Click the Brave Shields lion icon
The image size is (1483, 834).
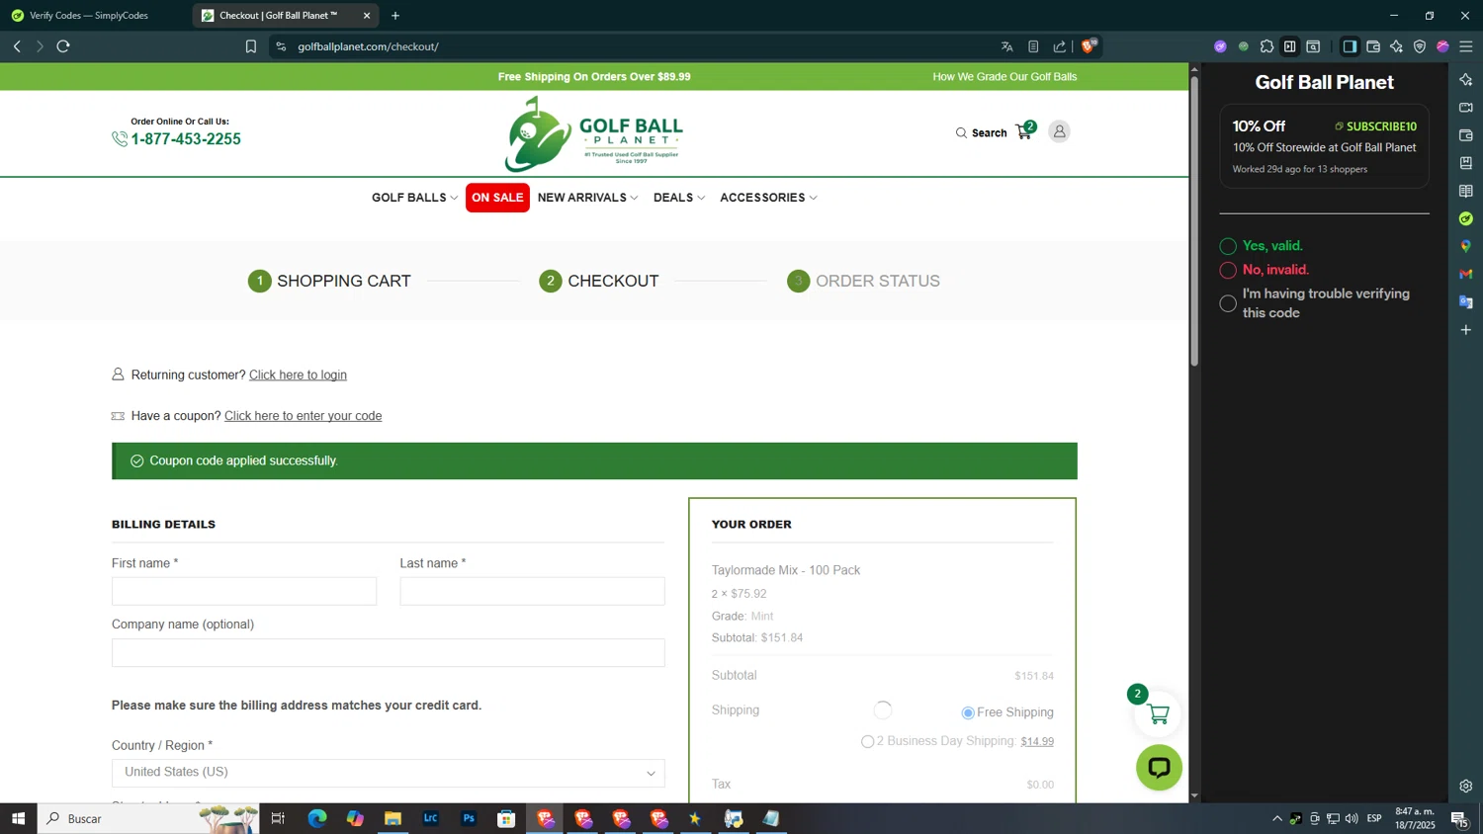click(x=1089, y=46)
